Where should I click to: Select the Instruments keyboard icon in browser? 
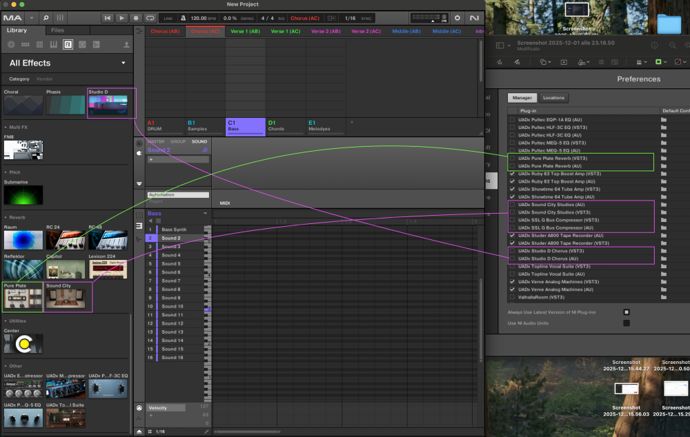click(54, 44)
